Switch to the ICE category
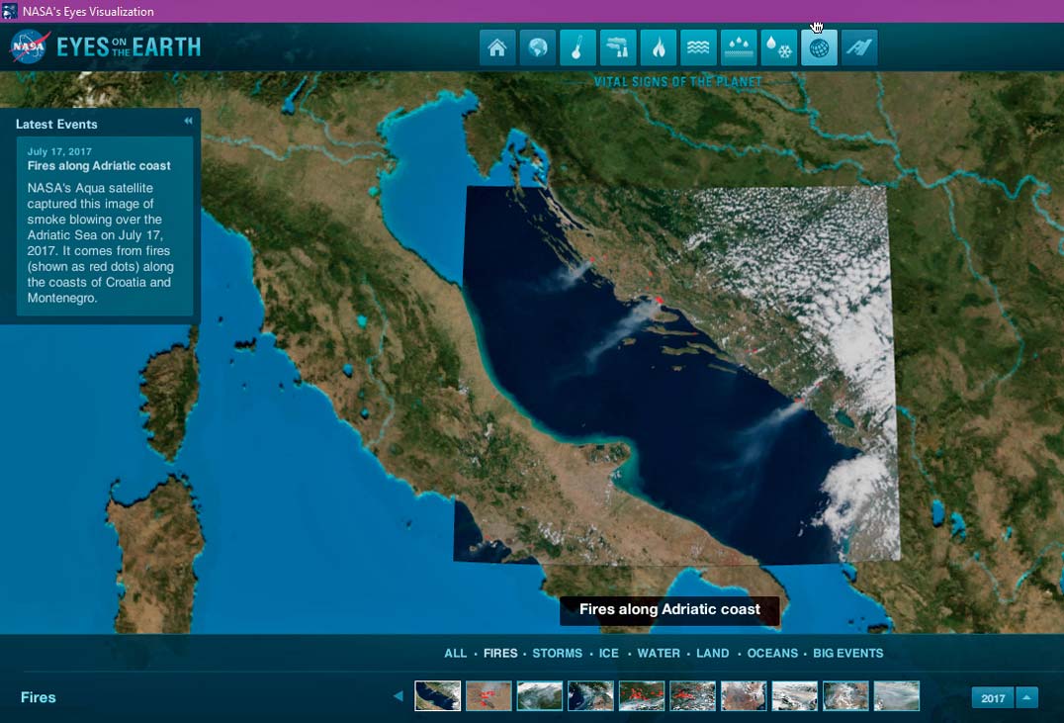The height and width of the screenshot is (723, 1064). click(x=609, y=653)
